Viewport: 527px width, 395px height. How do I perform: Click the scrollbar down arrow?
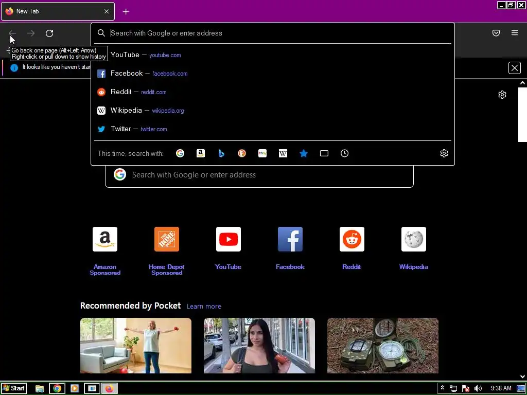pyautogui.click(x=522, y=376)
